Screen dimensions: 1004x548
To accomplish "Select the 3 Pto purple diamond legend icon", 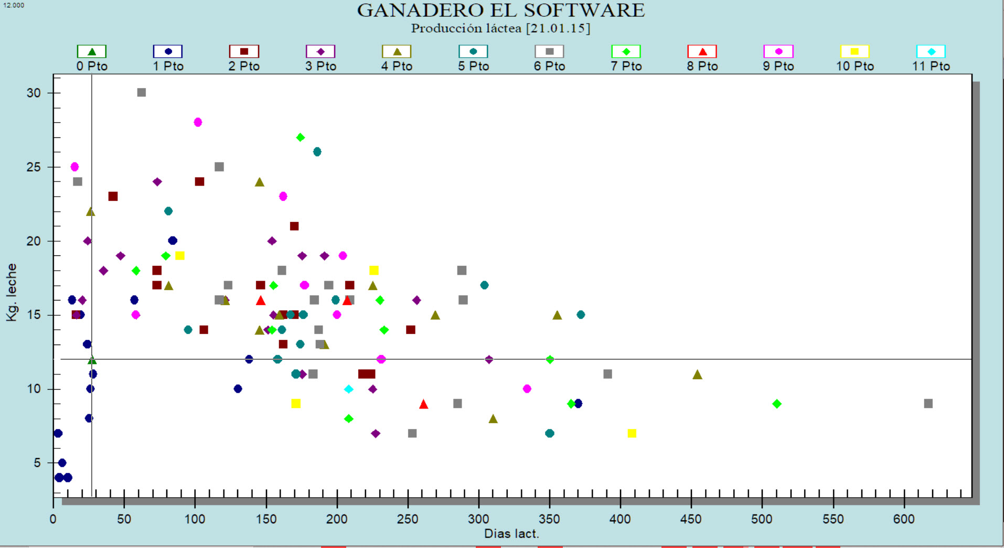I will pos(321,51).
